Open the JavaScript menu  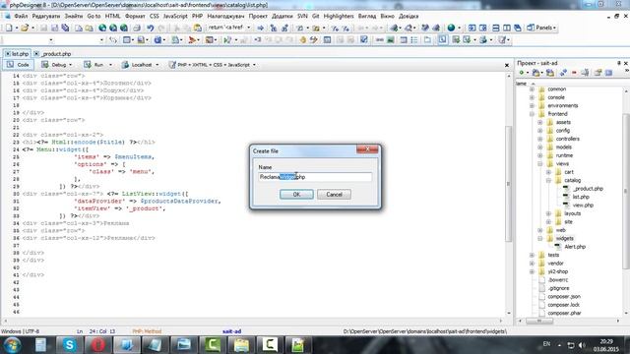click(175, 16)
